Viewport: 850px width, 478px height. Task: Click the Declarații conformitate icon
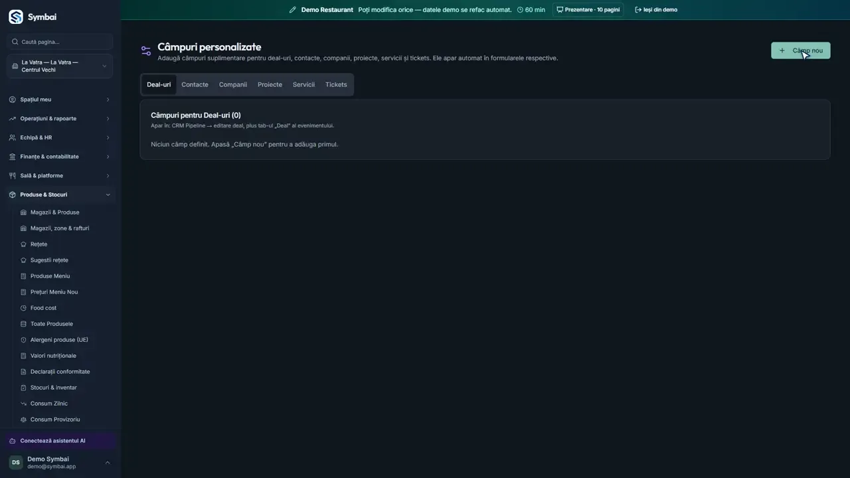click(x=24, y=372)
